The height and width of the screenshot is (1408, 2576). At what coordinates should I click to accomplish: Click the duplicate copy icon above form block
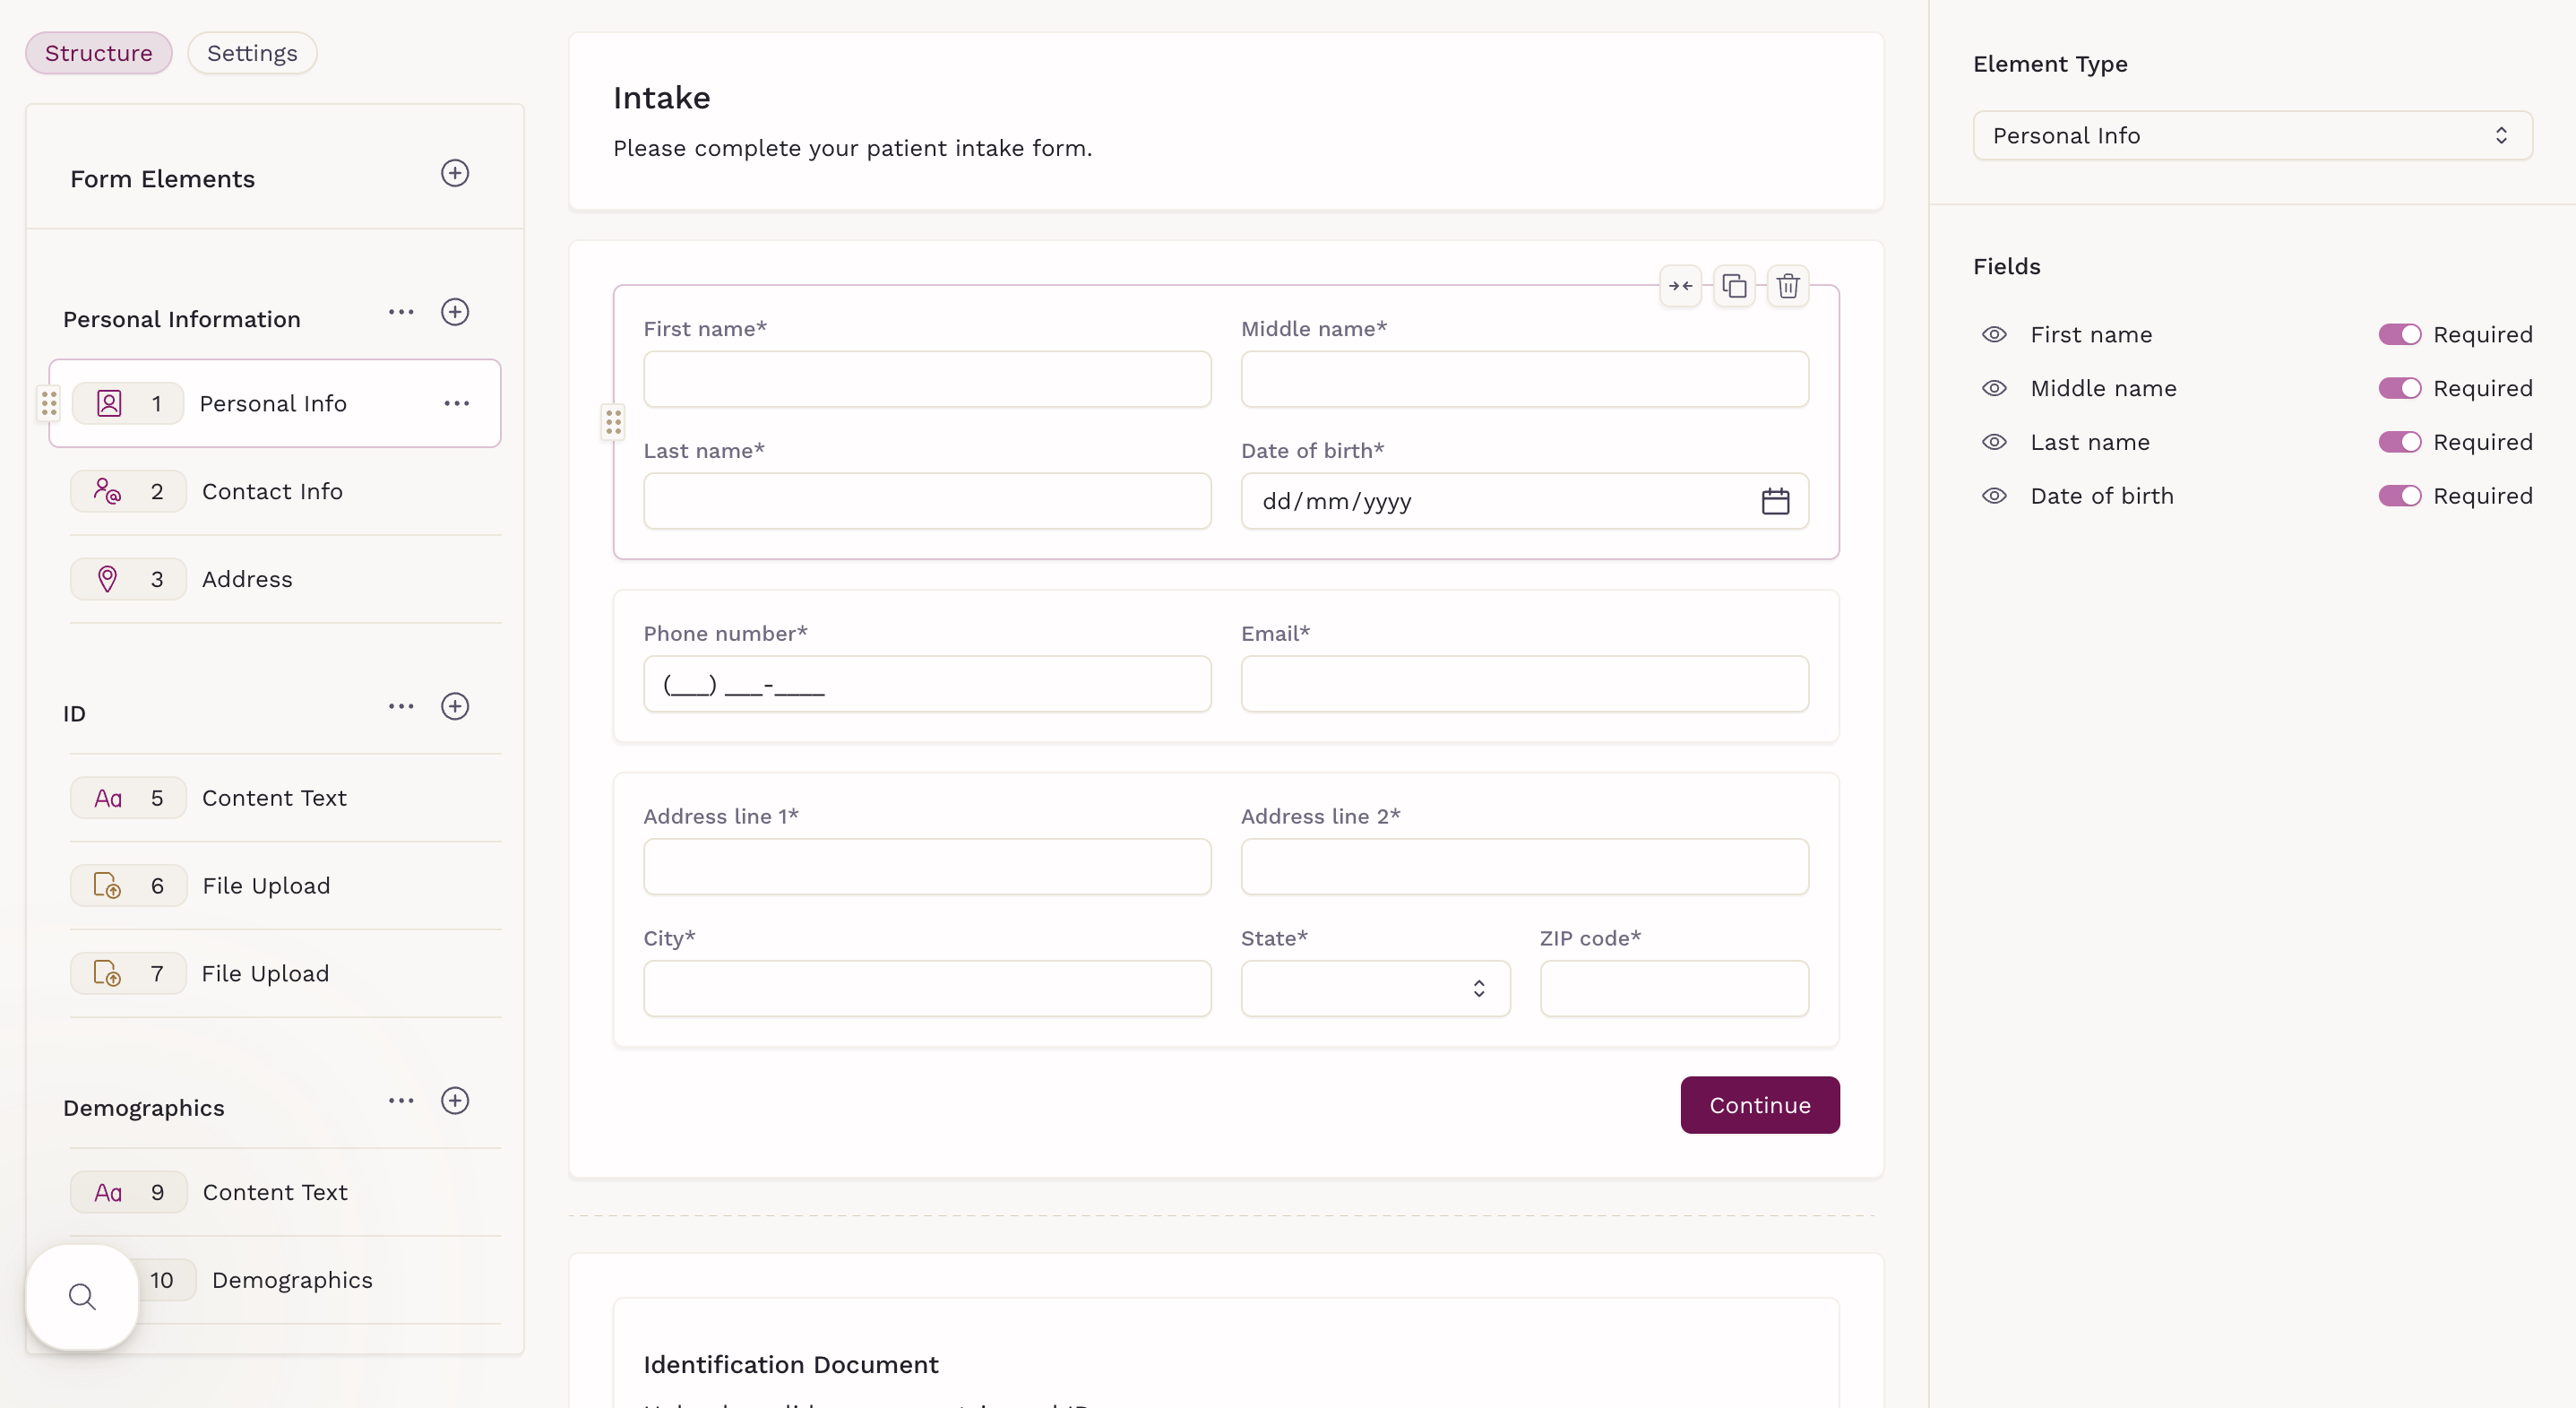1734,286
